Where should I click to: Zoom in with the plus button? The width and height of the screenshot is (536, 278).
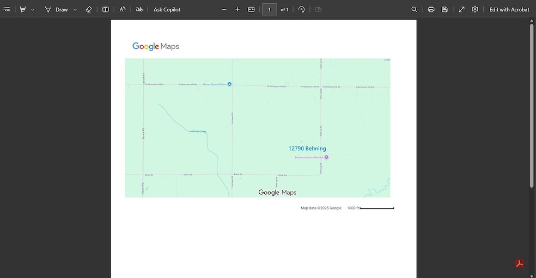point(237,9)
